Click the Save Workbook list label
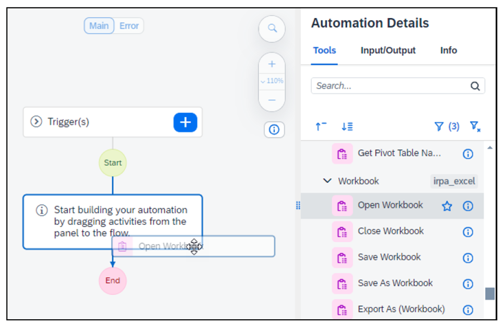The image size is (503, 326). [389, 257]
